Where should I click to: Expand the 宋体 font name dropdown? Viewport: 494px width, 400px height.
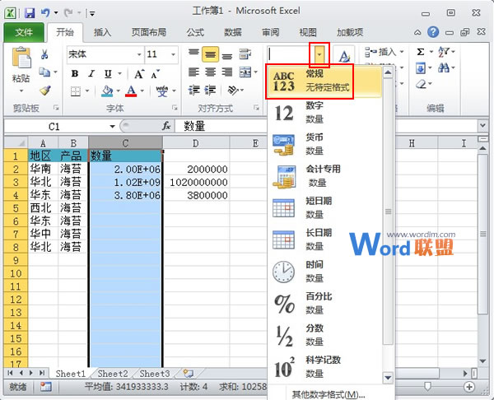(136, 54)
